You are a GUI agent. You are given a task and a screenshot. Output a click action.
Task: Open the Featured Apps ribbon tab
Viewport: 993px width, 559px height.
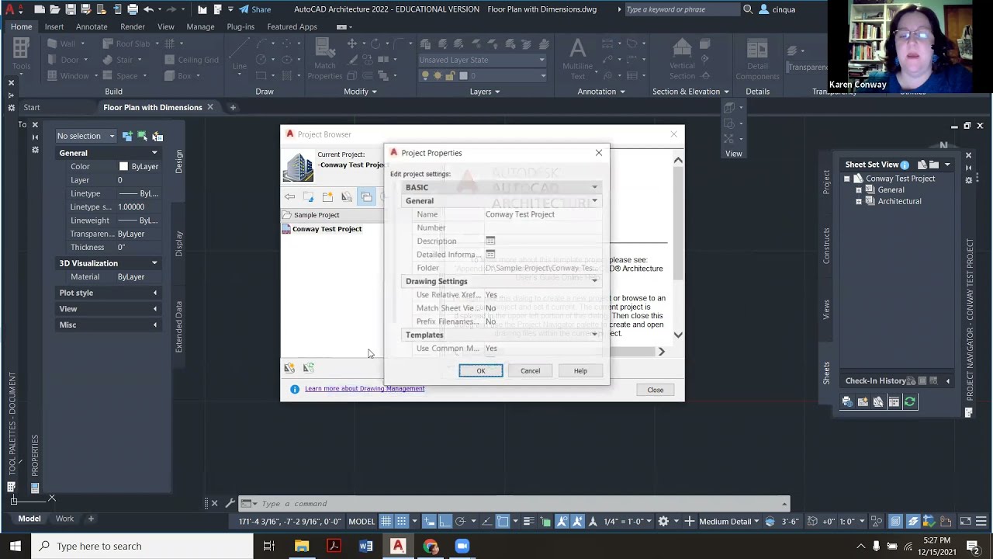pyautogui.click(x=292, y=26)
